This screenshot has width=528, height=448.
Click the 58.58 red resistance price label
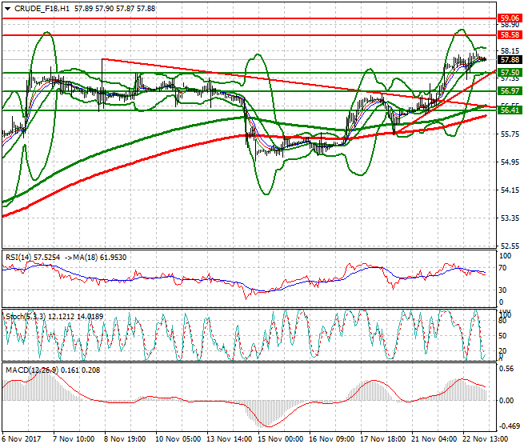point(510,34)
